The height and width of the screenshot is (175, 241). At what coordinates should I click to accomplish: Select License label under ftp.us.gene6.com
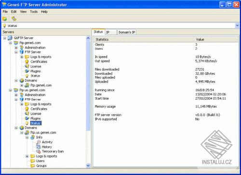[x=36, y=114]
